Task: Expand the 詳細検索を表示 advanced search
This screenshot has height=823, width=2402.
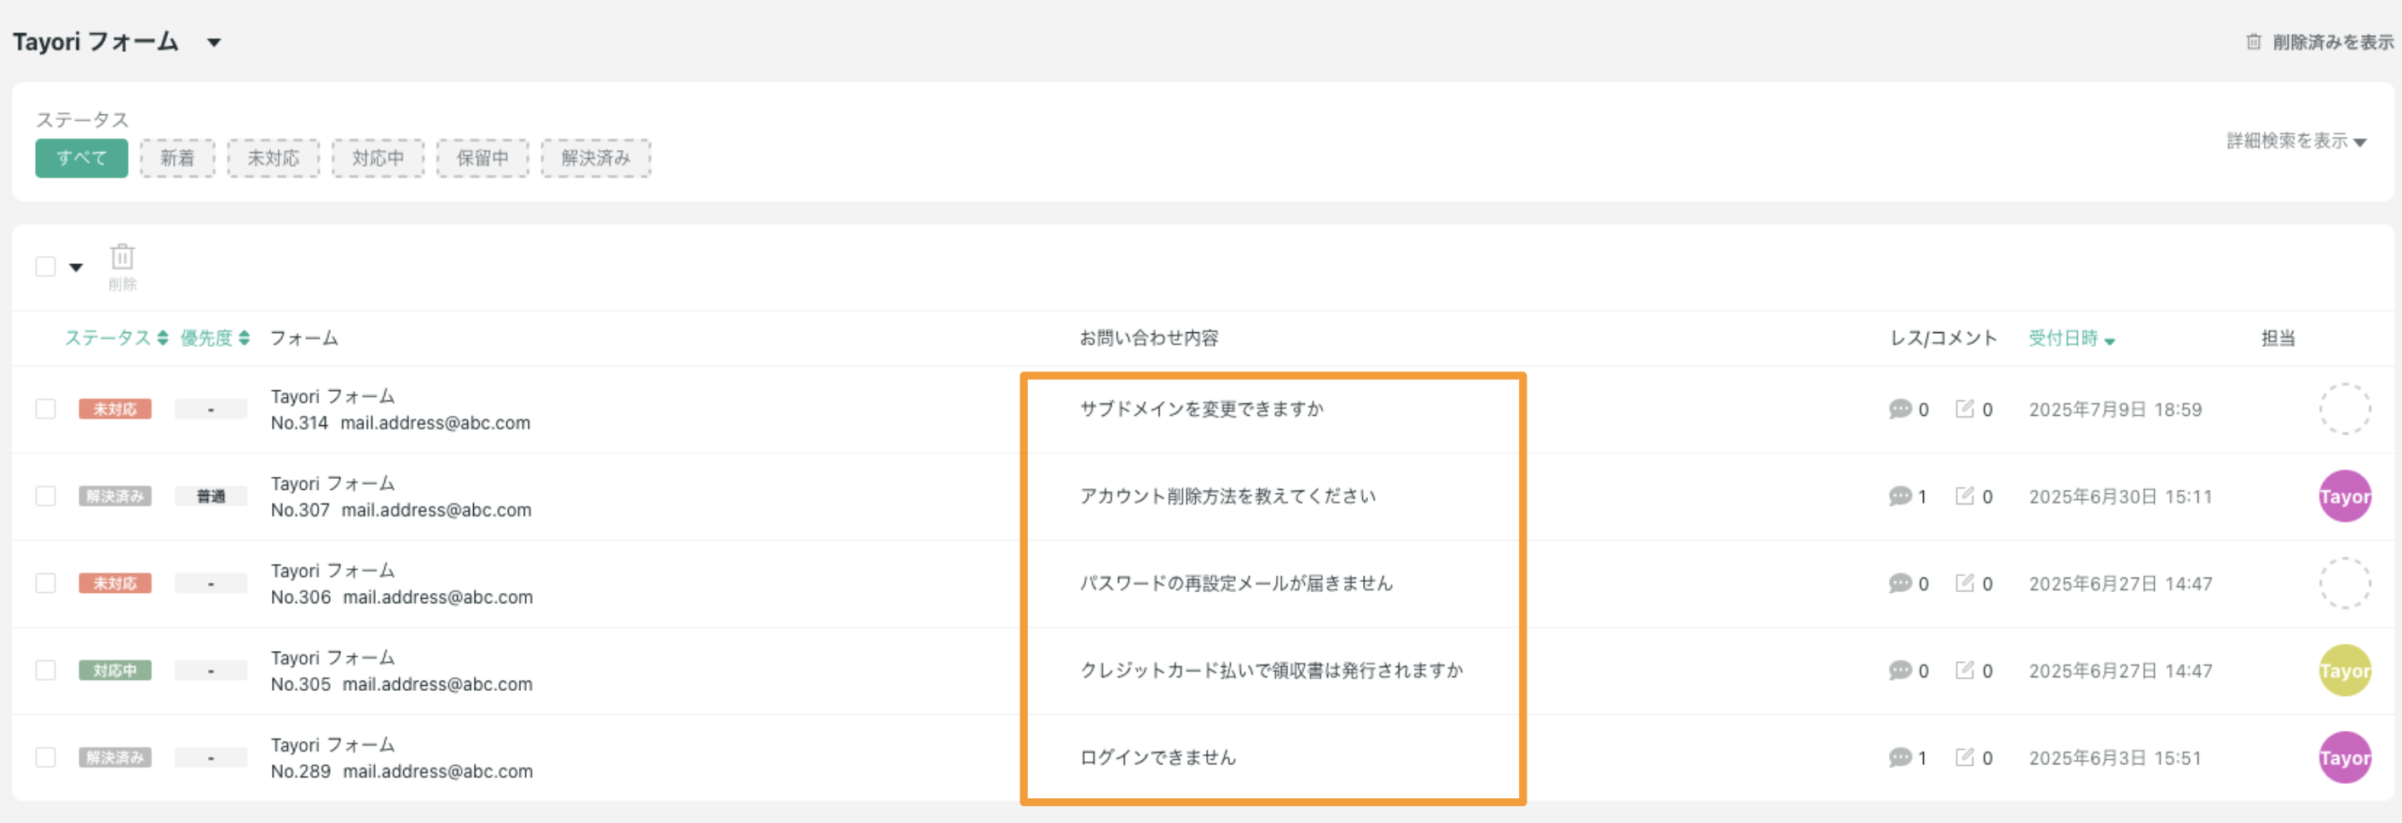Action: (2295, 141)
